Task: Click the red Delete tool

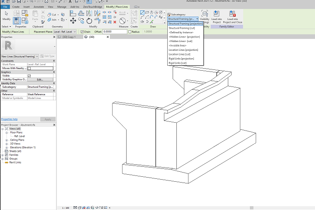Action: (x=115, y=22)
